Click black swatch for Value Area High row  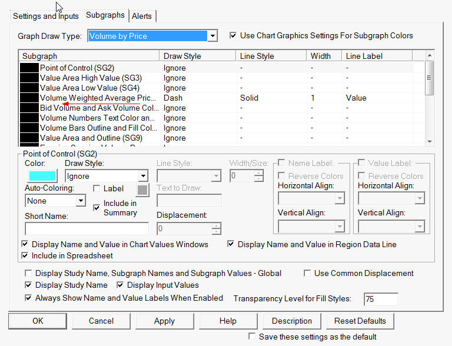[29, 78]
